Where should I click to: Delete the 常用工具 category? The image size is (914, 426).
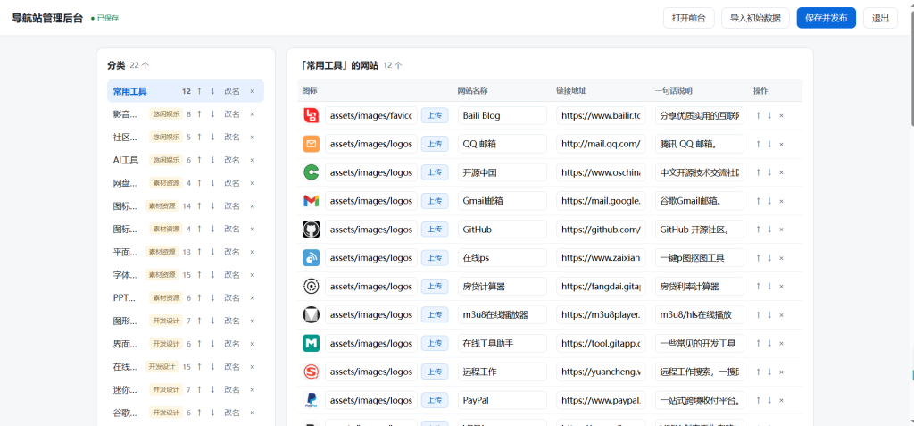click(x=253, y=91)
